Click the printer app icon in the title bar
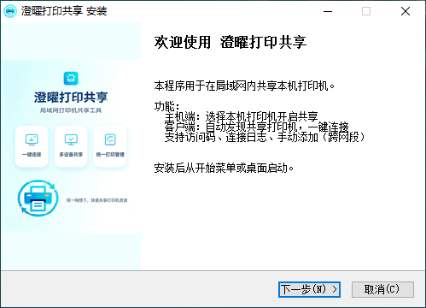The width and height of the screenshot is (426, 308). [10, 11]
